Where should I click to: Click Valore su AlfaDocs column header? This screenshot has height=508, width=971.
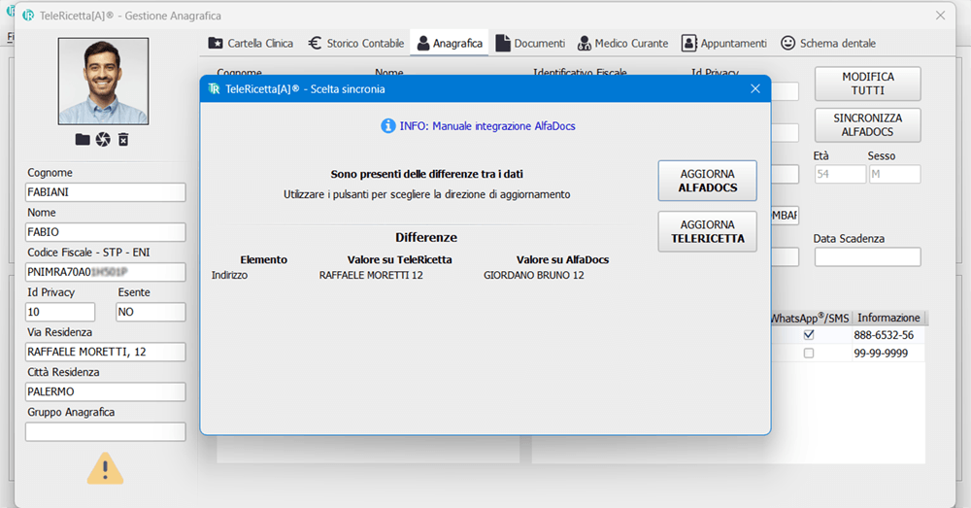coord(562,259)
